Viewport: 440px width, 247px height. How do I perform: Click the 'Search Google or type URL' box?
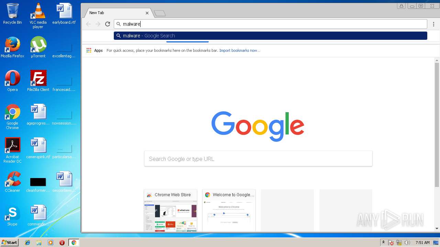tap(258, 159)
